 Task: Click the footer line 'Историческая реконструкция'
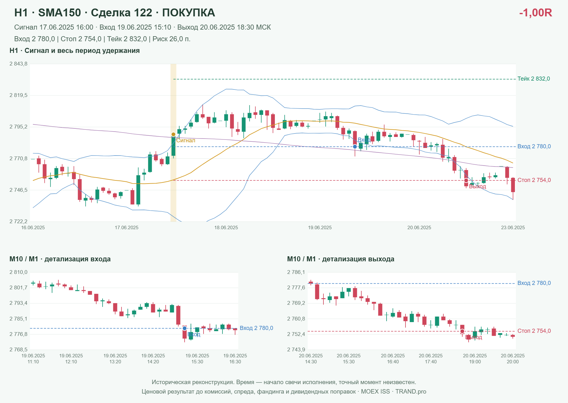coord(284,382)
